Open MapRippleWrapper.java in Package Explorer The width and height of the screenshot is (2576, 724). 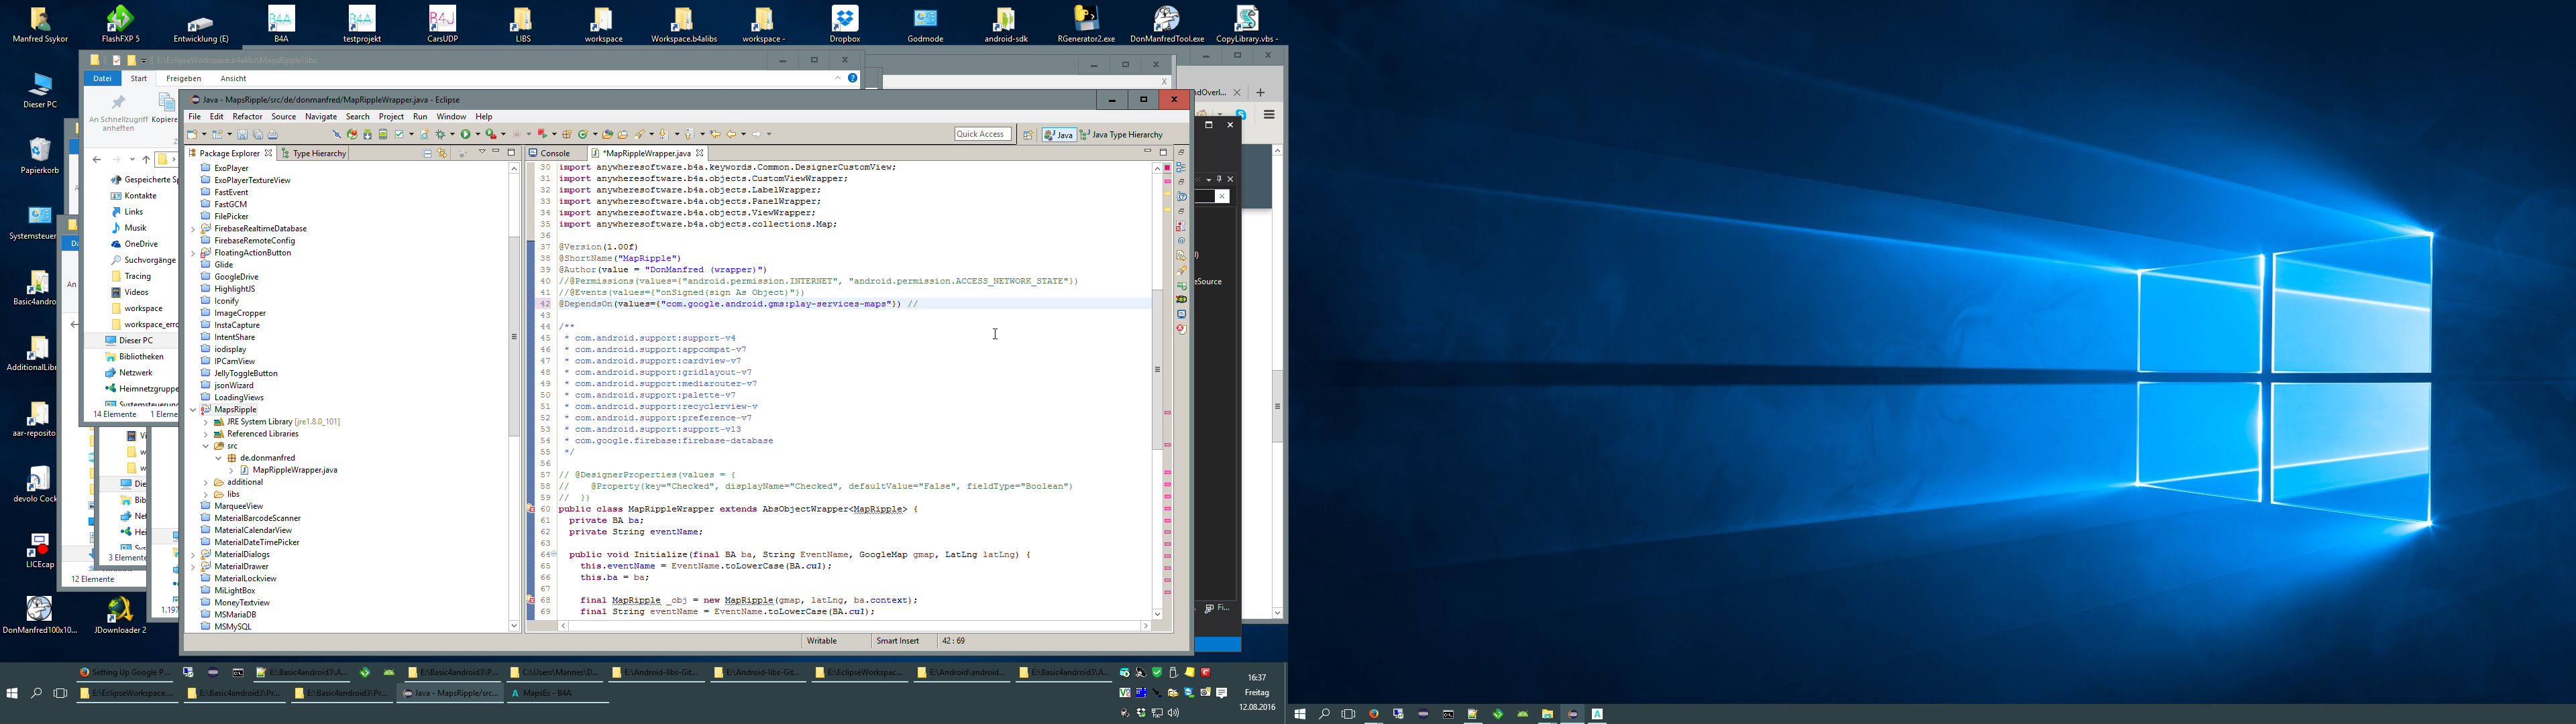[x=294, y=470]
